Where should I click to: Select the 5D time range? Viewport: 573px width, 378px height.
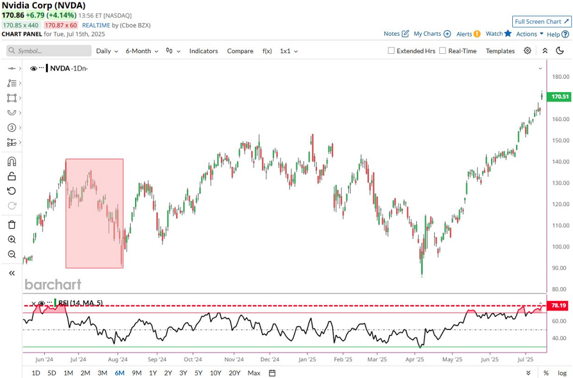click(52, 373)
